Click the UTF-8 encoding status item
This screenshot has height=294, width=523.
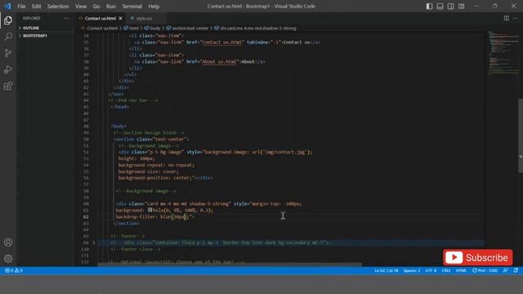click(x=431, y=270)
